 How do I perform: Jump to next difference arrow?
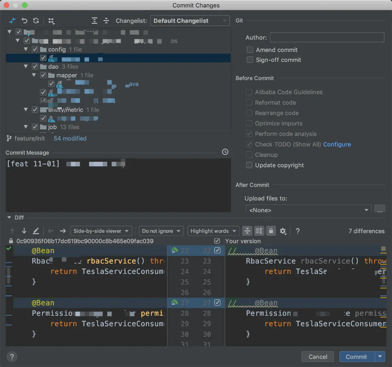pos(24,231)
